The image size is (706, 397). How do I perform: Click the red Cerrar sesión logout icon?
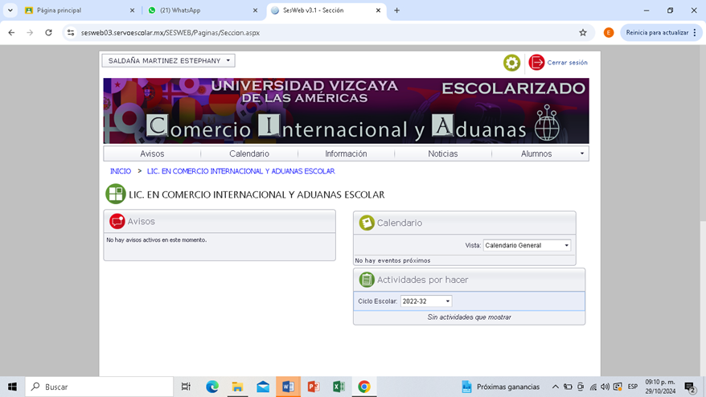(536, 63)
